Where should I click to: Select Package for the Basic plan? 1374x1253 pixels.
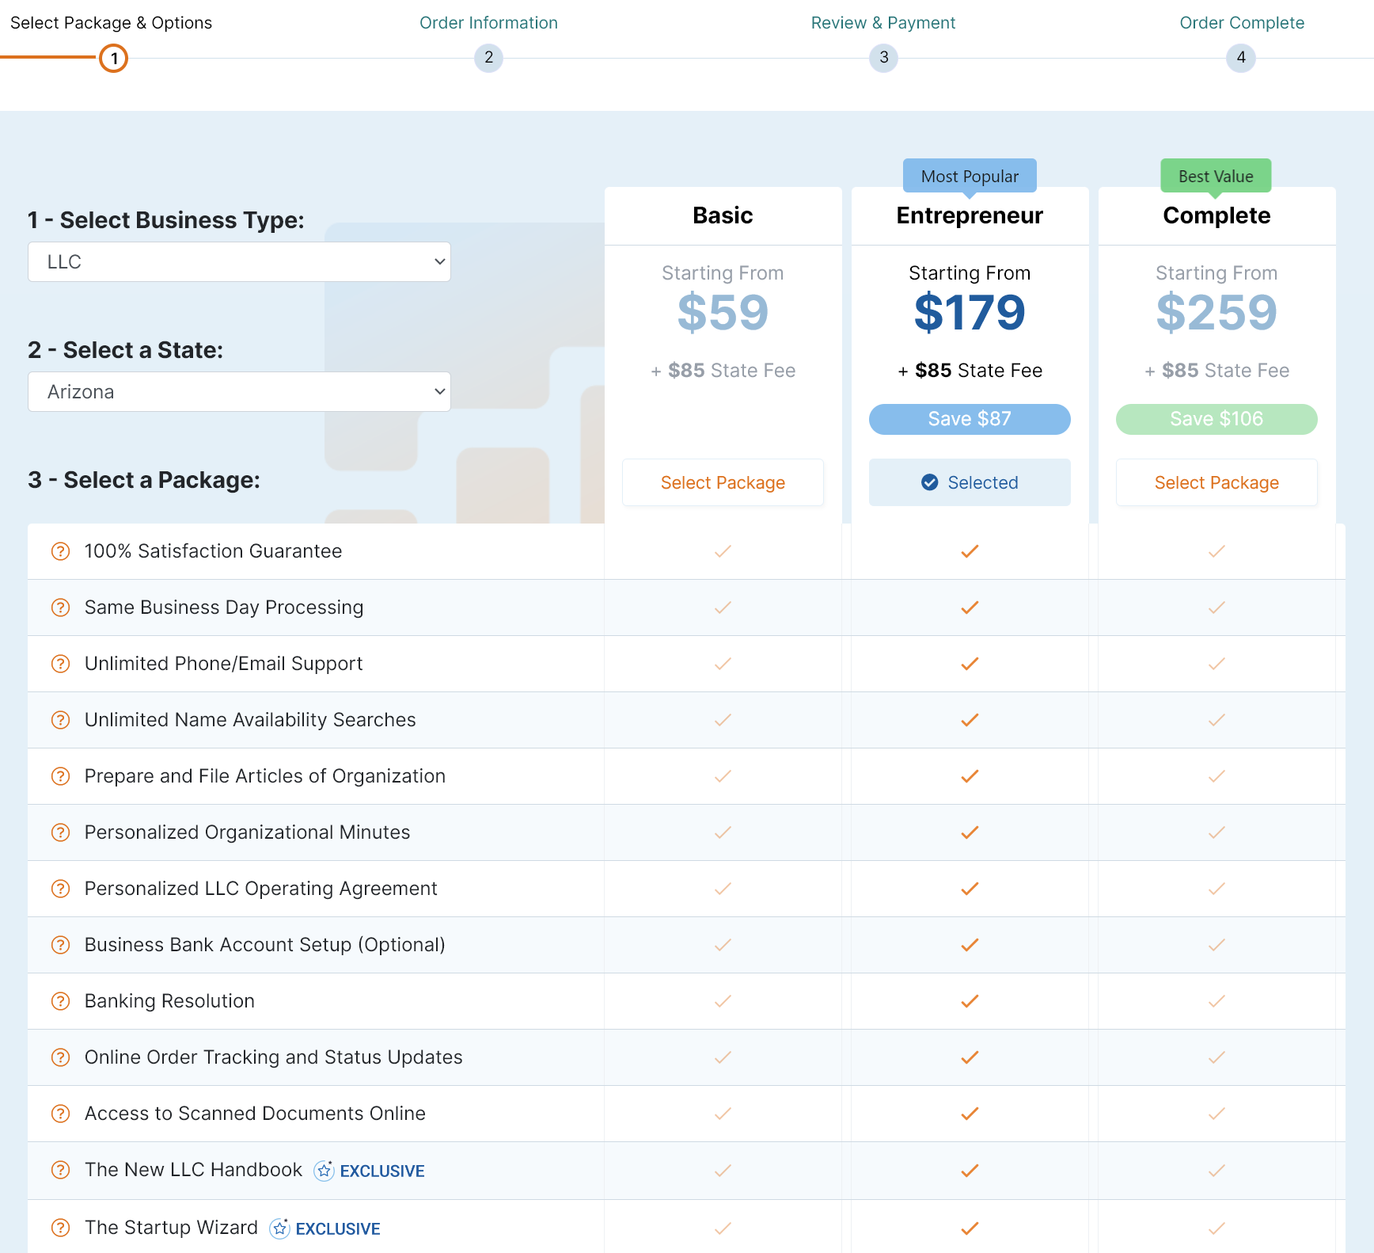(723, 482)
